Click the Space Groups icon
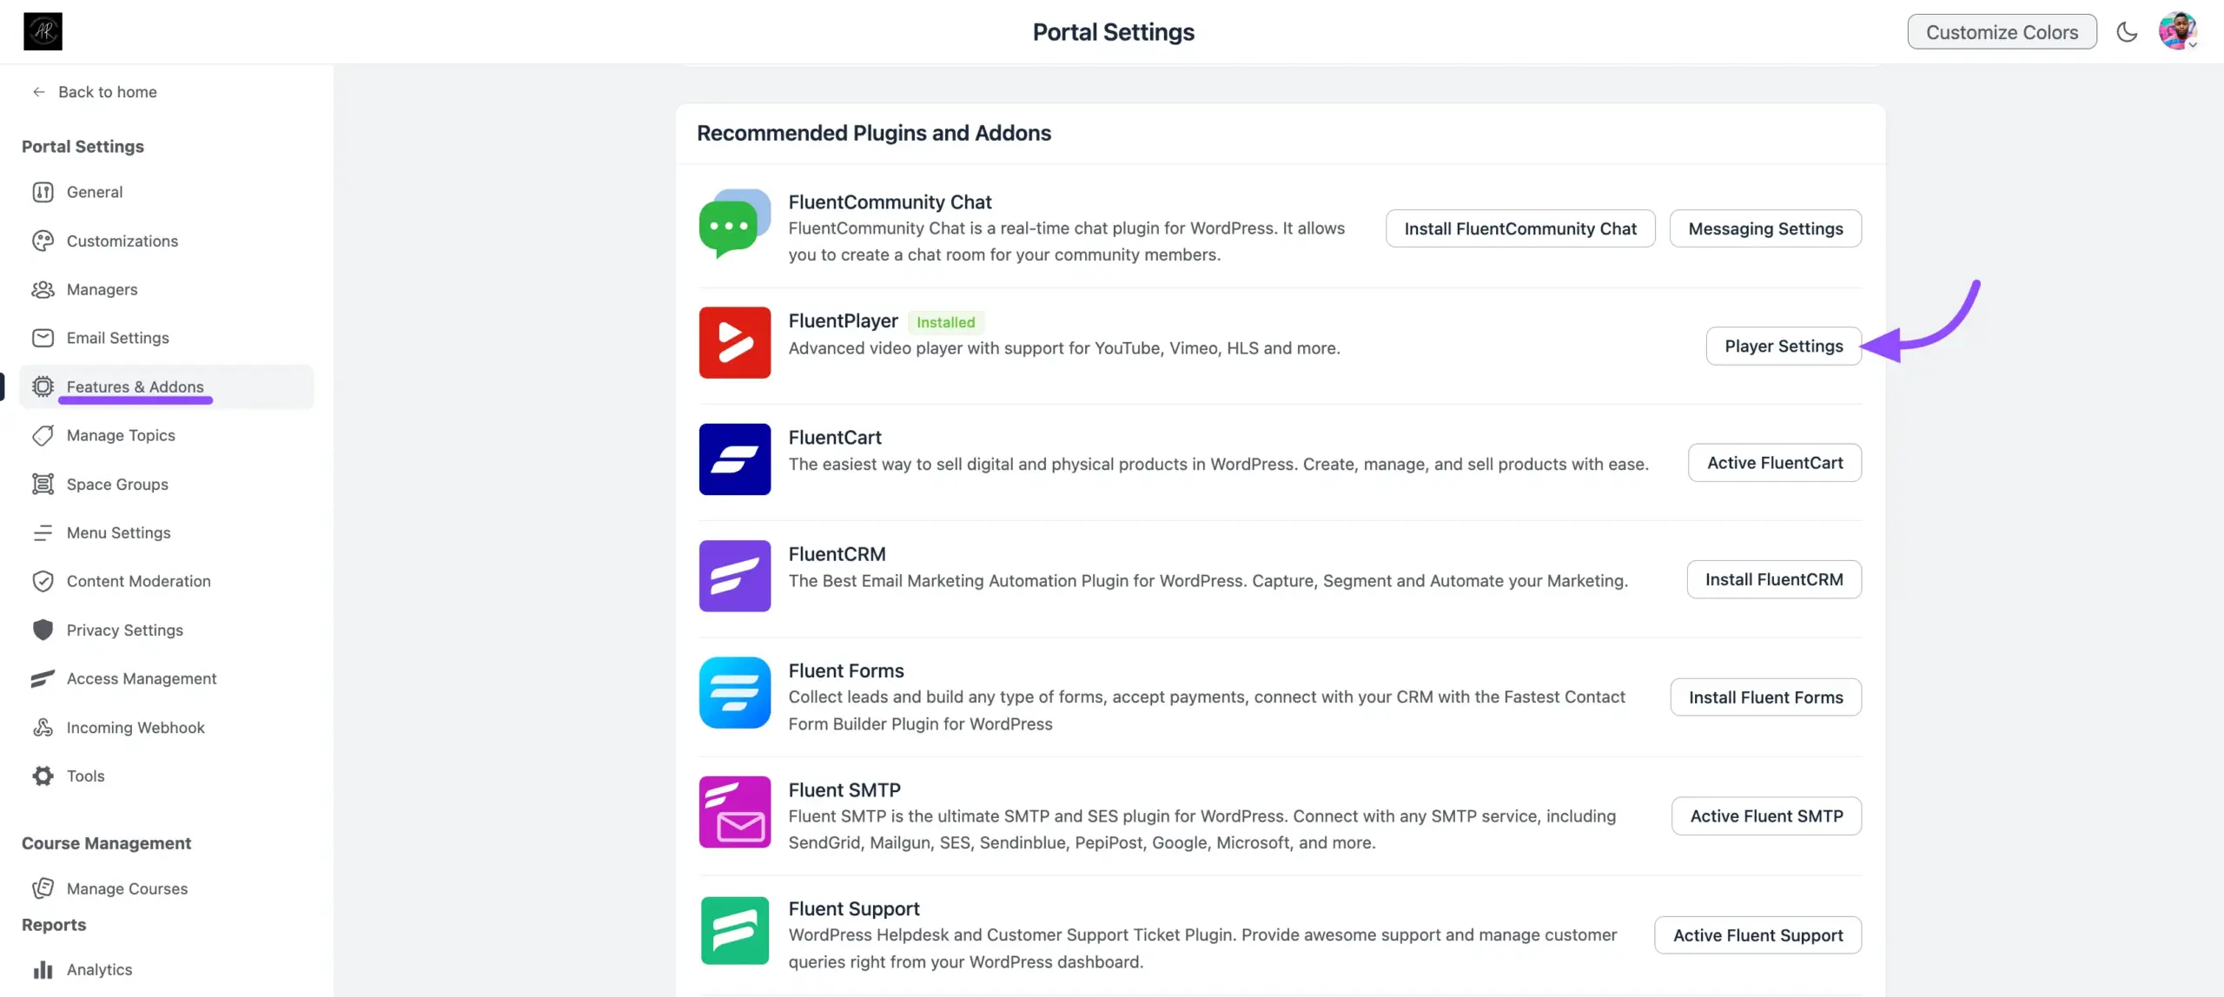 coord(43,484)
